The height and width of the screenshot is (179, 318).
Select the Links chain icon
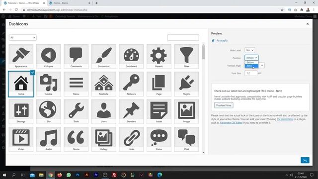131,139
